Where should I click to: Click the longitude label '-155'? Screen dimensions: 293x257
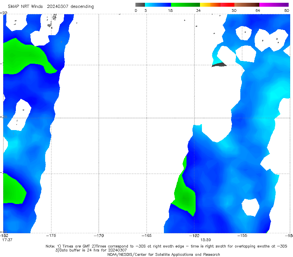point(242,236)
